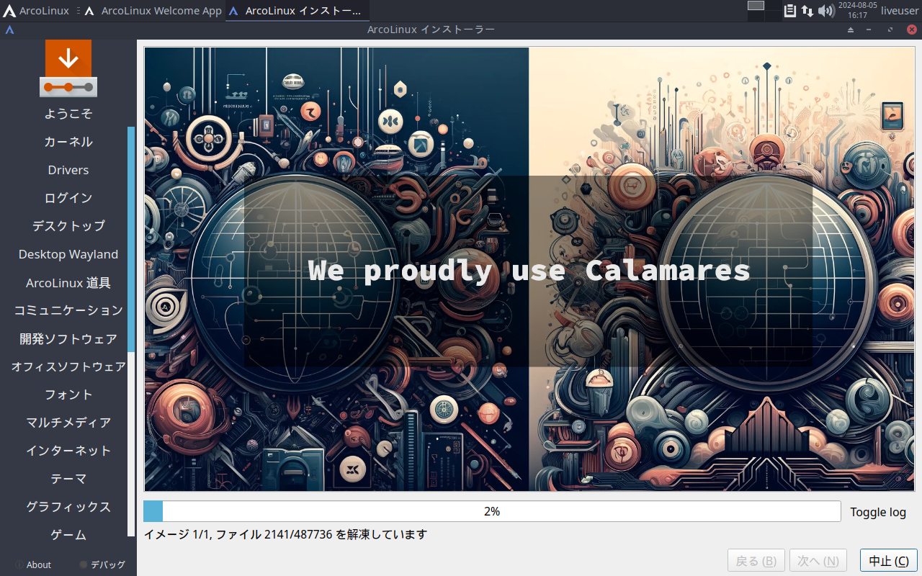Select the ArcoLinux インストー... taskbar entry
This screenshot has height=576, width=922.
[297, 11]
